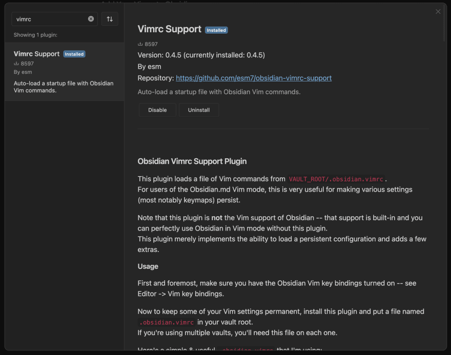The image size is (451, 355).
Task: Click the .obsidian.vimrc code text in Usage
Action: [x=167, y=322]
